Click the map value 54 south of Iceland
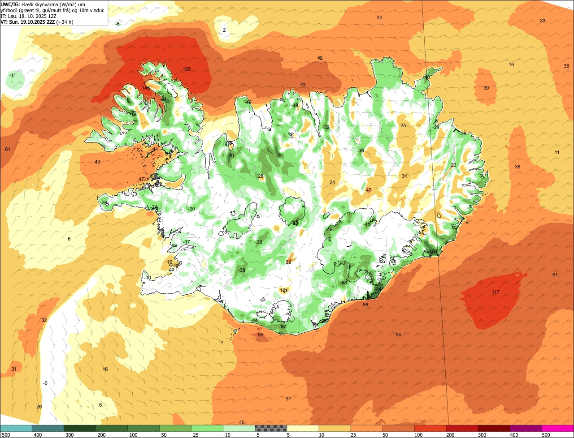Screen dimensions: 574x438 [x=398, y=335]
